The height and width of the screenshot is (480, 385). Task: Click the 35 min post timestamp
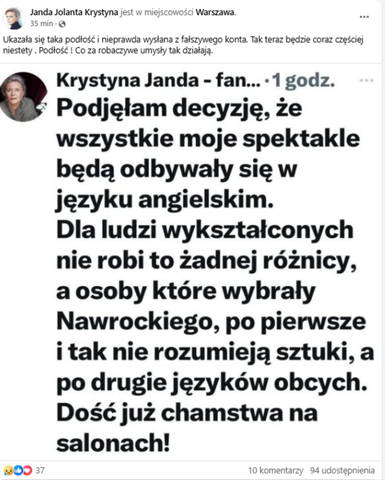[x=42, y=23]
